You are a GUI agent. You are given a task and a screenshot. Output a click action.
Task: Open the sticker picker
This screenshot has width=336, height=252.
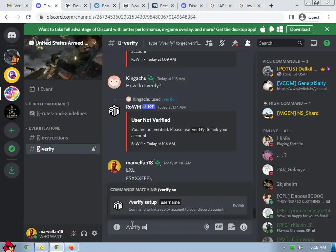(x=231, y=227)
